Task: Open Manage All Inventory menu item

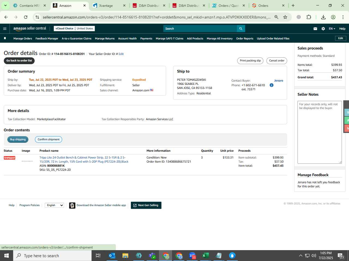Action: click(x=219, y=38)
